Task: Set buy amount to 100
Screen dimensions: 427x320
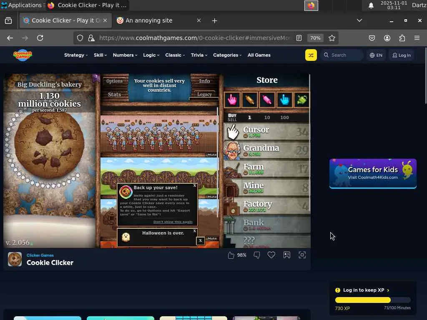Action: click(284, 117)
